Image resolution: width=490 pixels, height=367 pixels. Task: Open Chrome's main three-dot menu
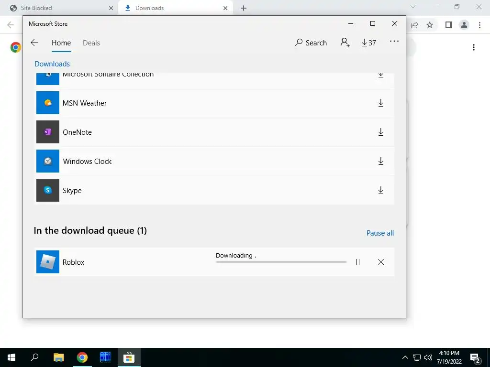(479, 25)
